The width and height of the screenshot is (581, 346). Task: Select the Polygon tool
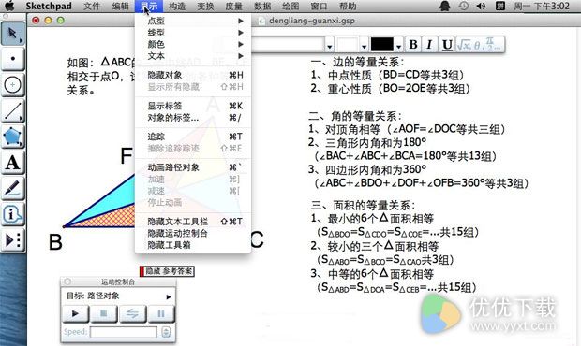(x=13, y=137)
